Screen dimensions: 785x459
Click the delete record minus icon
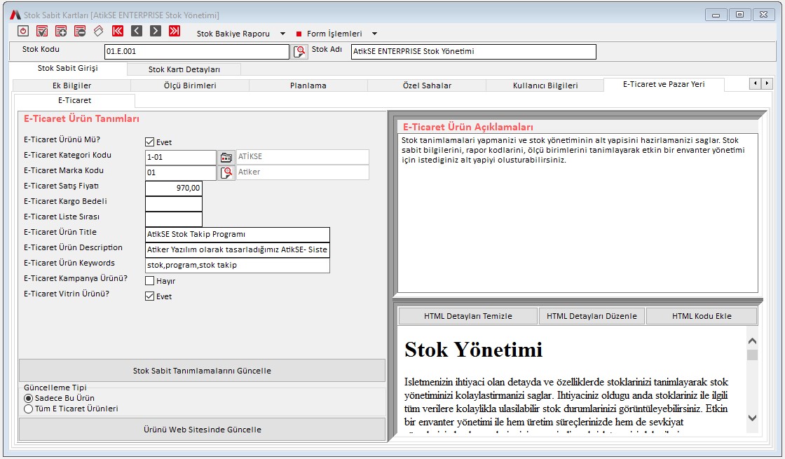[80, 31]
